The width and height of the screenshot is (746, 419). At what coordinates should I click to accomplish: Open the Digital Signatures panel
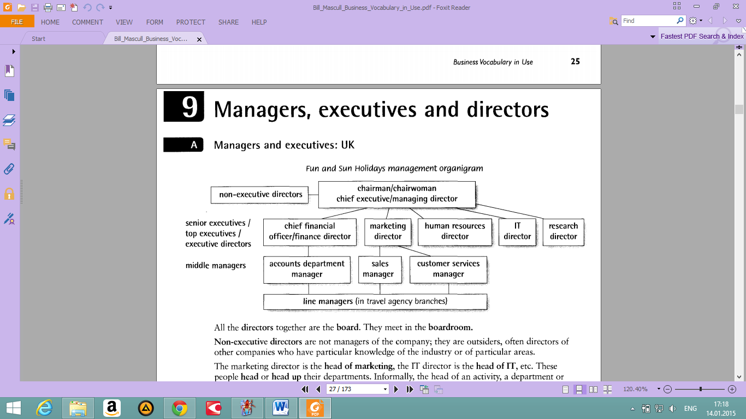point(9,219)
